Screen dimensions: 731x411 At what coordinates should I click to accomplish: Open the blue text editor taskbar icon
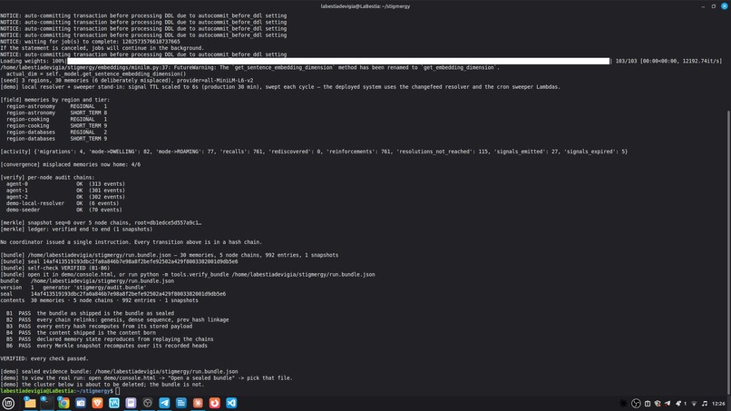pyautogui.click(x=181, y=403)
